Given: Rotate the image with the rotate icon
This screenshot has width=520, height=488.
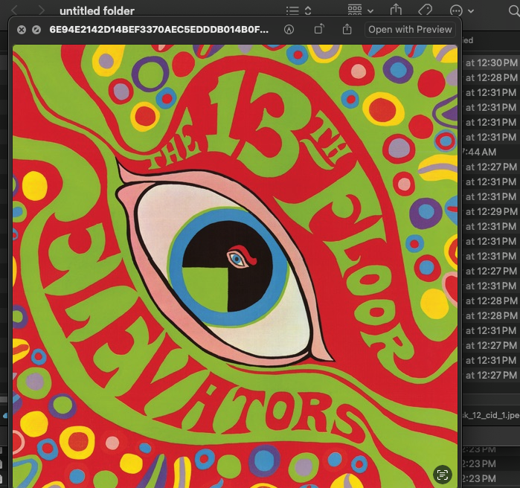Looking at the screenshot, I should [x=319, y=29].
